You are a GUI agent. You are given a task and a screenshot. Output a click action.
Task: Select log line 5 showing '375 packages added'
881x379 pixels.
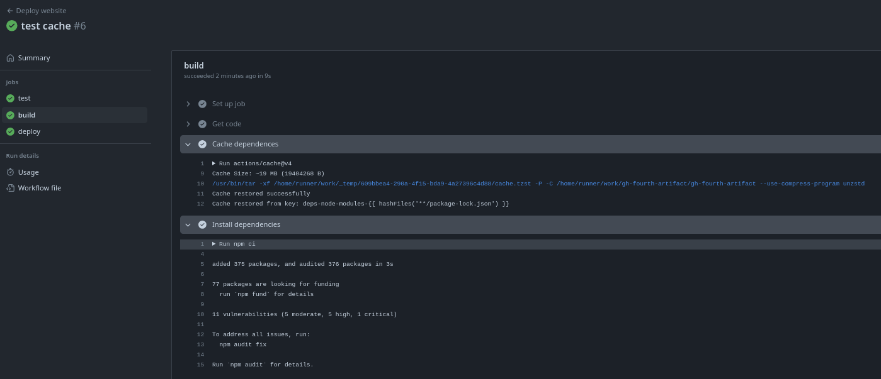pos(302,264)
